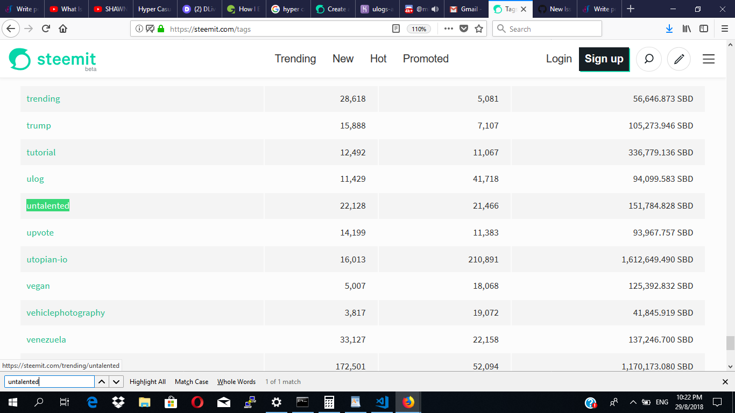The image size is (735, 413).
Task: Open the upvote tag link
Action: [x=40, y=232]
